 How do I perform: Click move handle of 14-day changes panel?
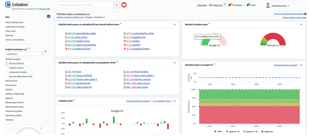[x=175, y=63]
